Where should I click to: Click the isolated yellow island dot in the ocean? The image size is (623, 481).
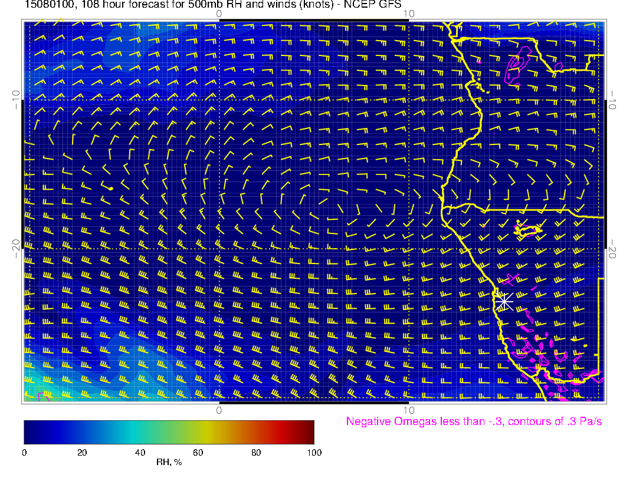pos(111,188)
